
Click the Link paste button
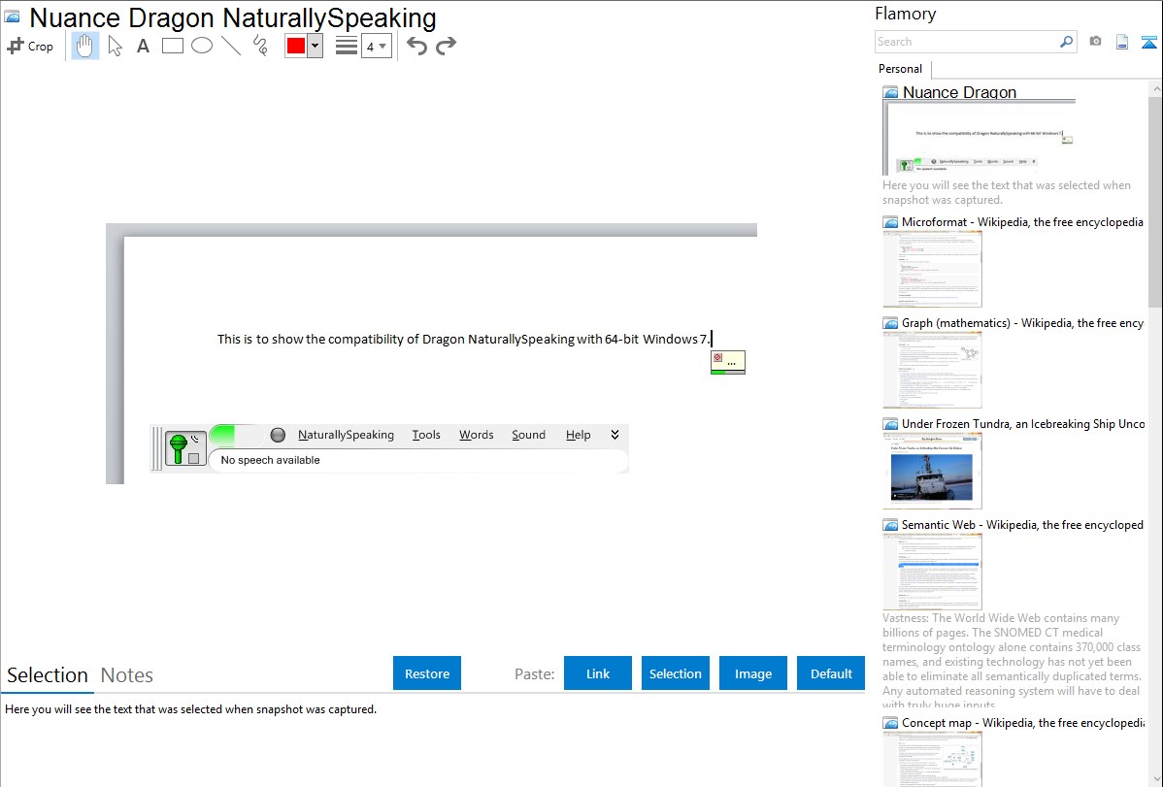(x=598, y=673)
